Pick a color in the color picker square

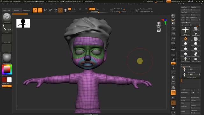pos(7,69)
